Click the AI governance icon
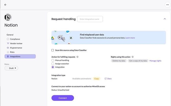Image resolution: width=171 pixels, height=106 pixels. 8,48
